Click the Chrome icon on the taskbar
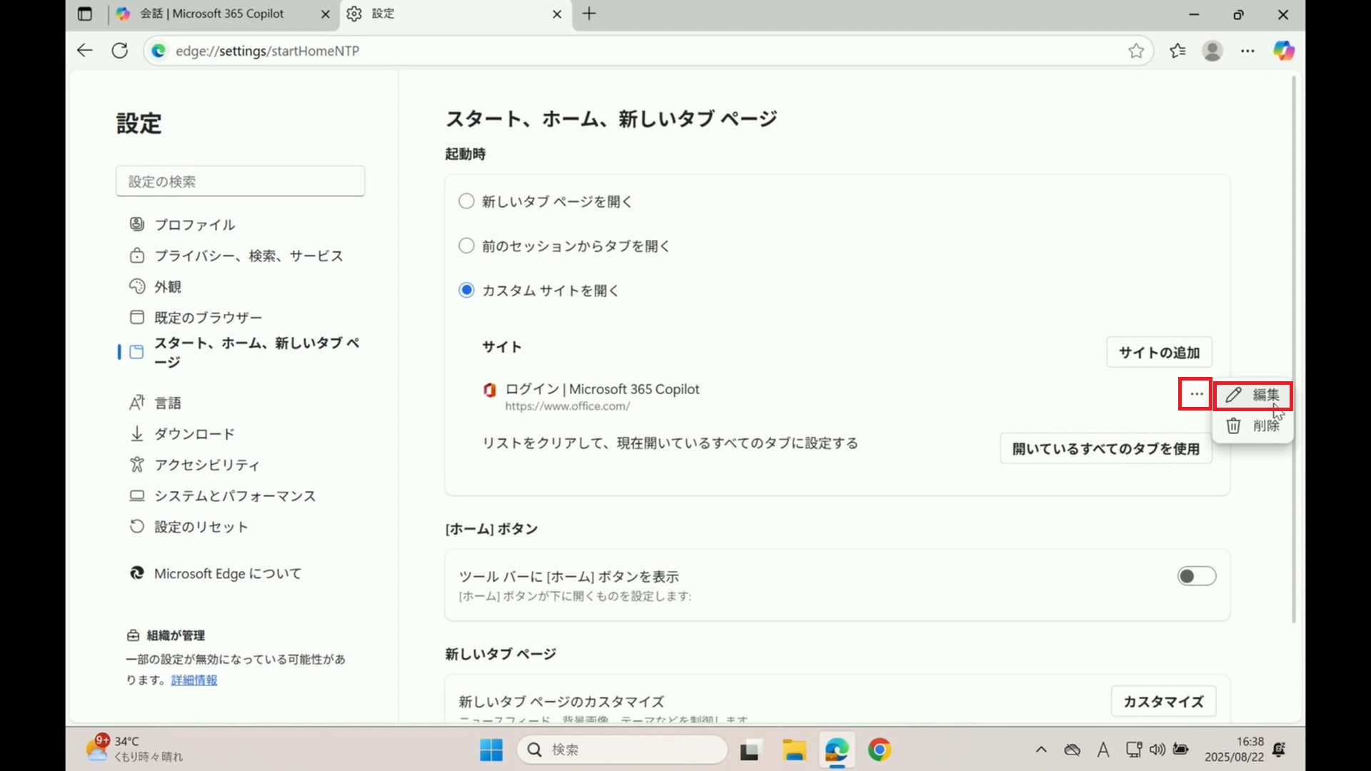This screenshot has height=771, width=1371. point(879,750)
